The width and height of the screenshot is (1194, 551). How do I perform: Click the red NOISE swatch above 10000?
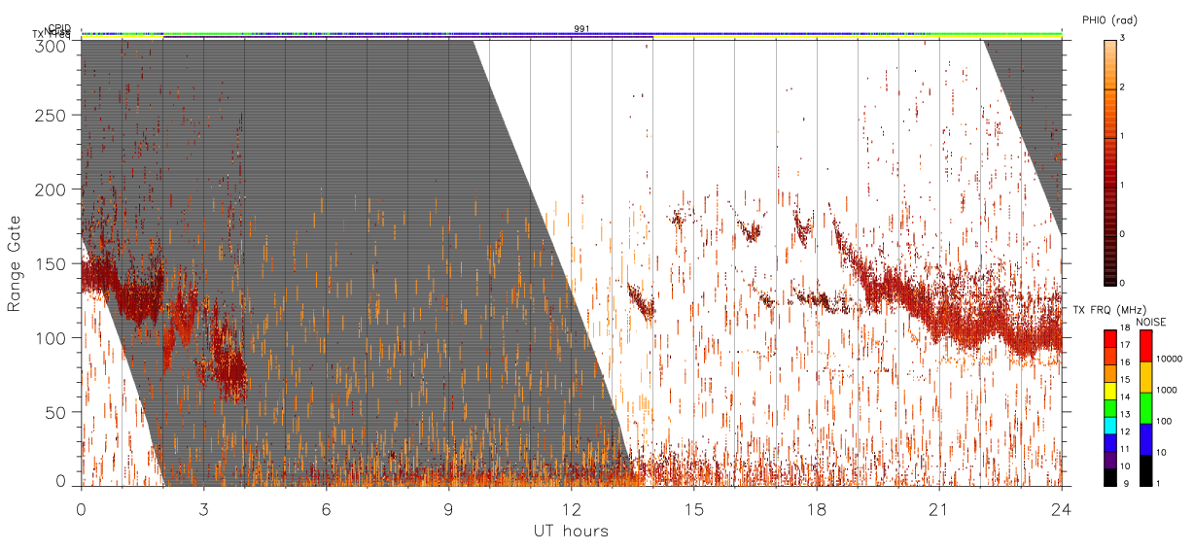click(x=1145, y=346)
